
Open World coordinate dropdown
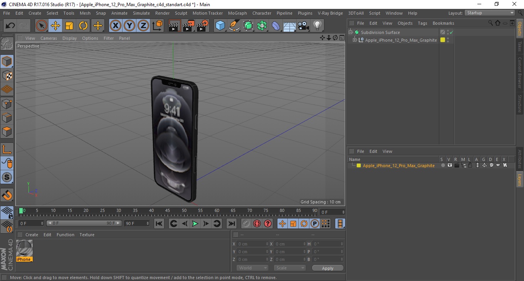pyautogui.click(x=252, y=268)
